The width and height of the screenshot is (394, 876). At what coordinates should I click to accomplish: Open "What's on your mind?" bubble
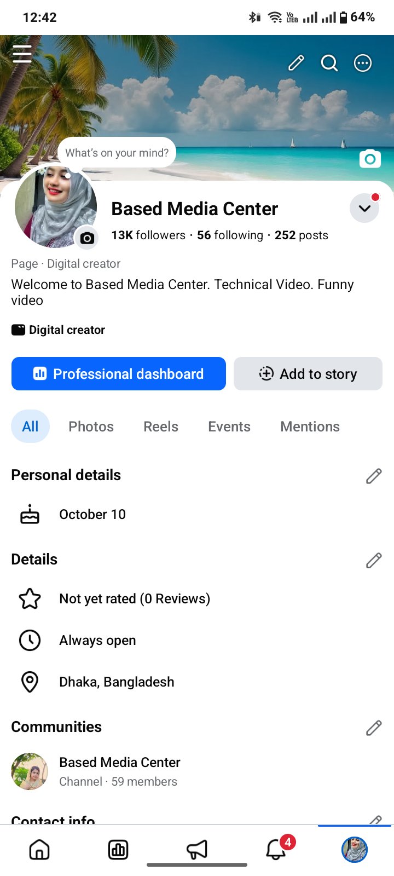(117, 153)
